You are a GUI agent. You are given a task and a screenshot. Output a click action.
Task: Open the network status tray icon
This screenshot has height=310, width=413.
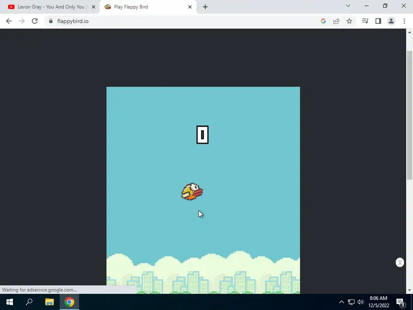pos(351,302)
